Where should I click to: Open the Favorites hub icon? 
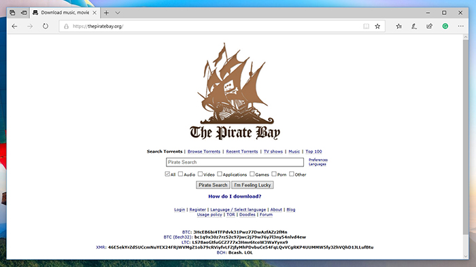point(399,26)
